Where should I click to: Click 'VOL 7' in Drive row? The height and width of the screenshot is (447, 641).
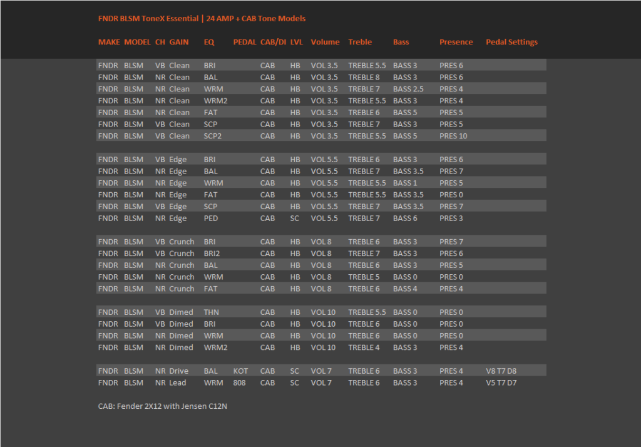click(321, 371)
